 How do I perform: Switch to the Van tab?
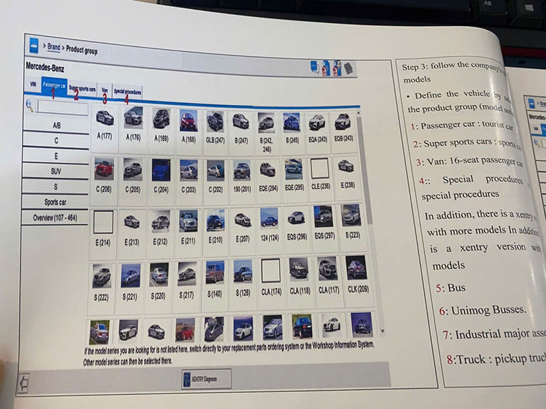(x=105, y=90)
